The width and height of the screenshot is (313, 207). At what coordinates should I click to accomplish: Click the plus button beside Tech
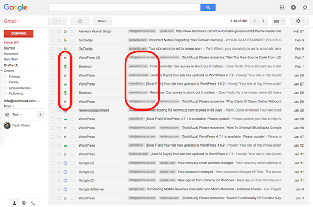pos(40,115)
